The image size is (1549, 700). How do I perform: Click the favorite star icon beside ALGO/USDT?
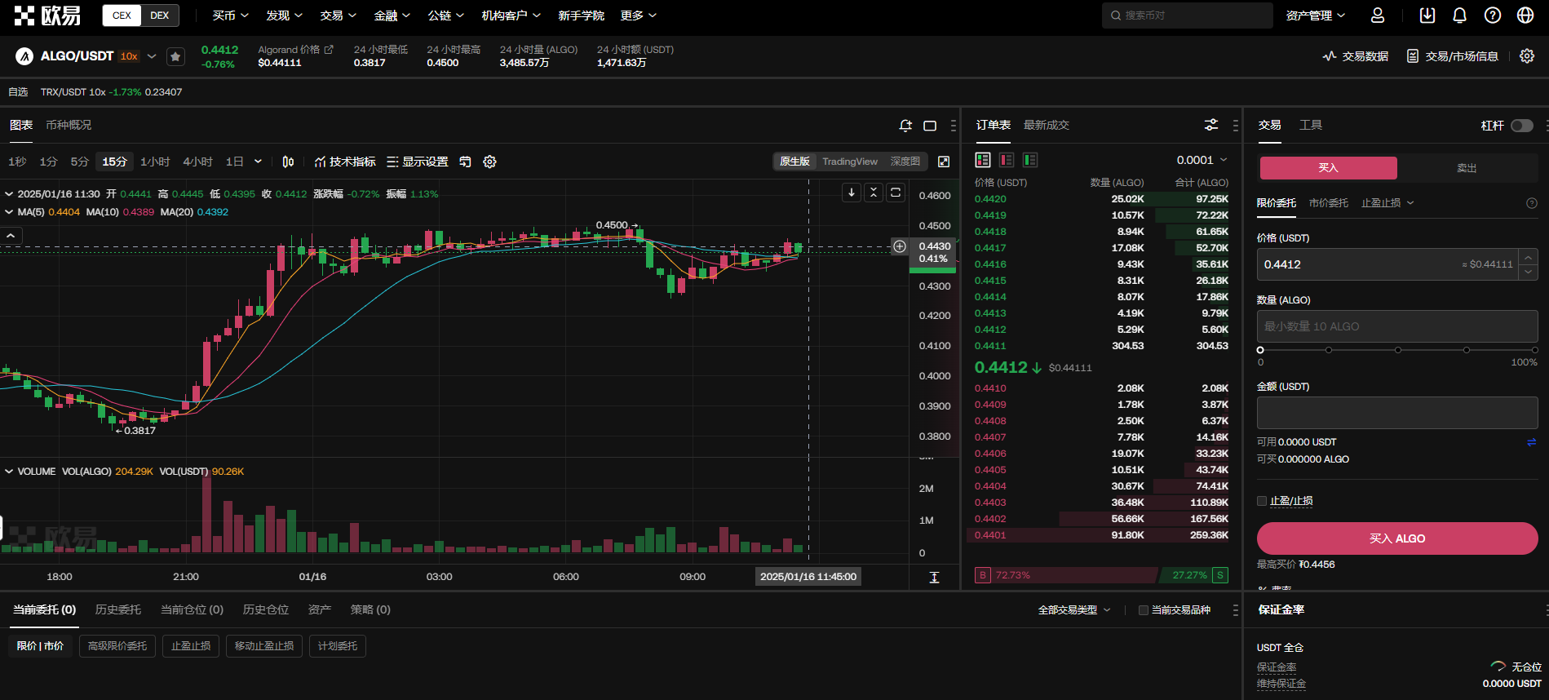point(175,56)
